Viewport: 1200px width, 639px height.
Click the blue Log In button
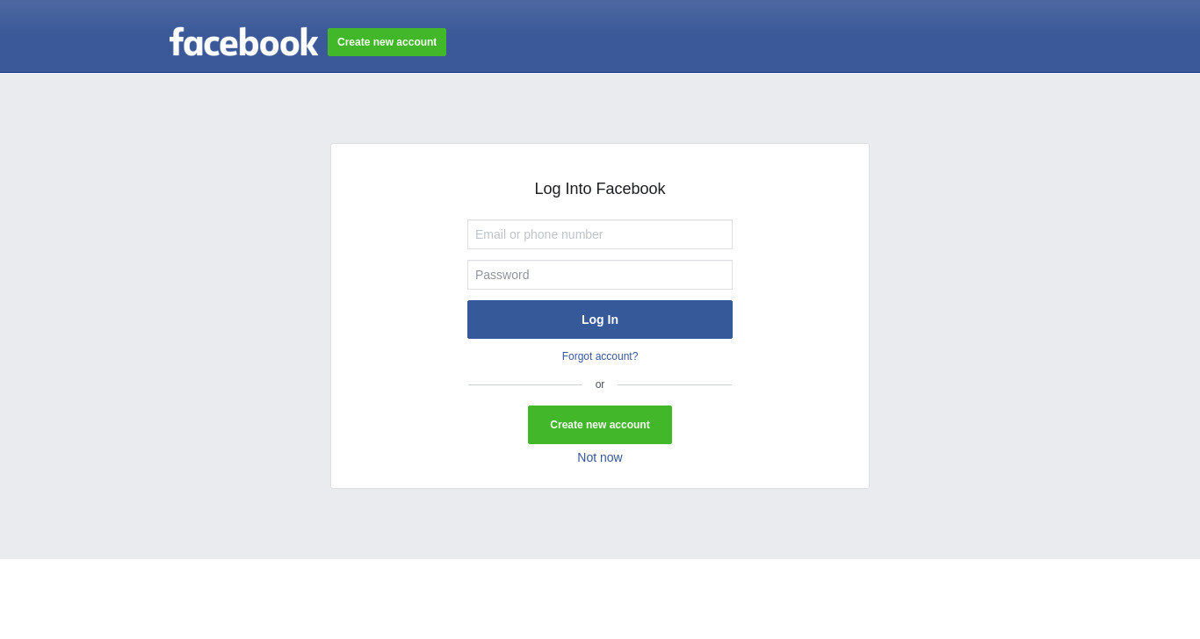pos(600,319)
